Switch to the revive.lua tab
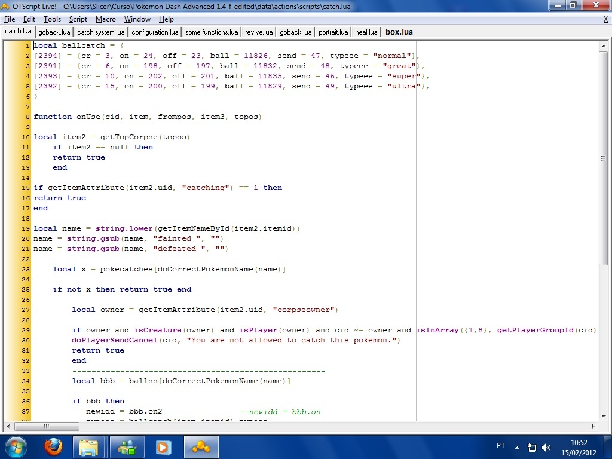 coord(259,32)
